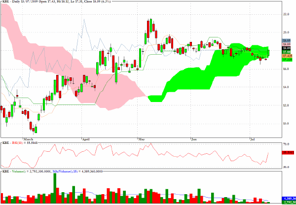Select the blue 18.09 price tag
The image size is (296, 205).
[287, 40]
